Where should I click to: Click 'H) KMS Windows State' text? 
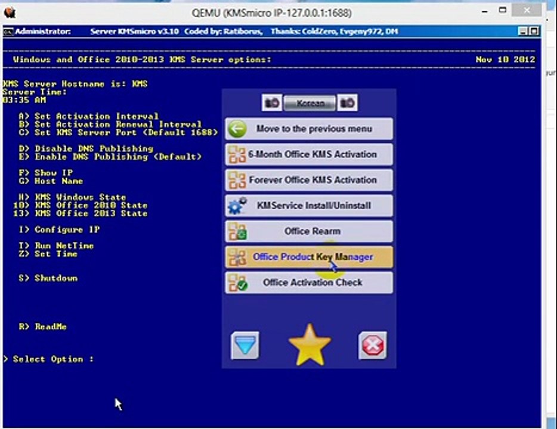point(73,197)
